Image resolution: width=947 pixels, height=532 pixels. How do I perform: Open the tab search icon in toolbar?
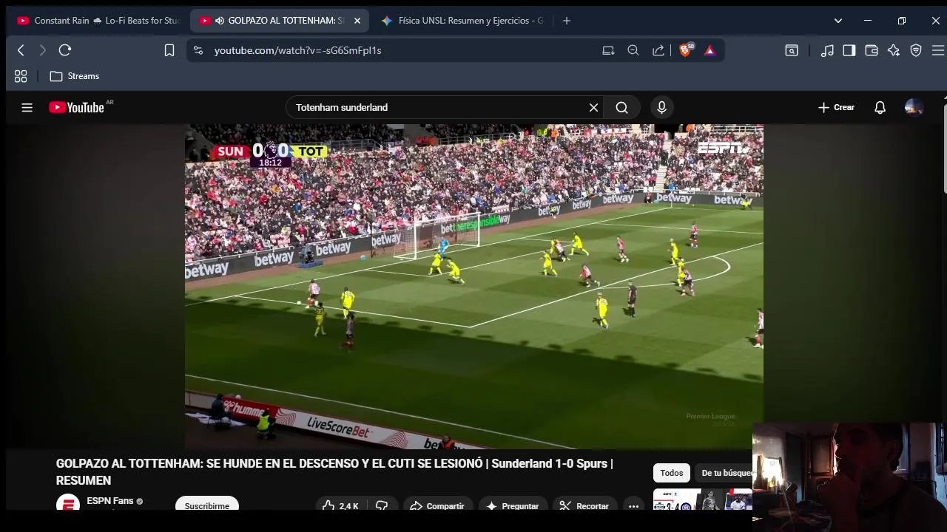[792, 50]
